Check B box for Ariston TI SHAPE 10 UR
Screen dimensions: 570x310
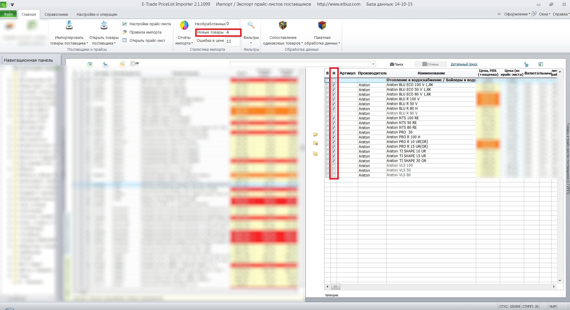click(x=327, y=151)
